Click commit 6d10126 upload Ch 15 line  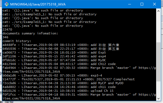coord(58,91)
